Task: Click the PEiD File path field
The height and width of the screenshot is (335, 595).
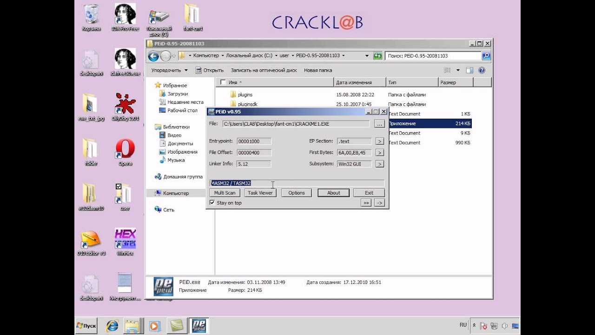Action: click(x=296, y=124)
